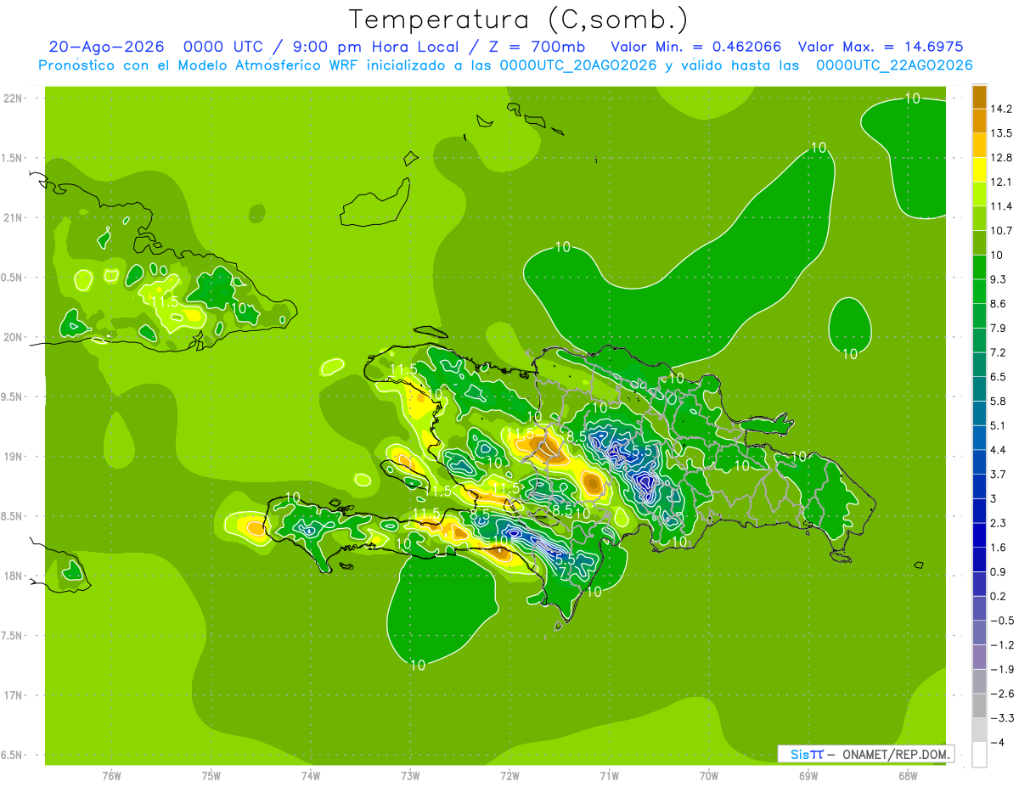
Task: Click the blue "Sis" logo mark
Action: (x=799, y=754)
